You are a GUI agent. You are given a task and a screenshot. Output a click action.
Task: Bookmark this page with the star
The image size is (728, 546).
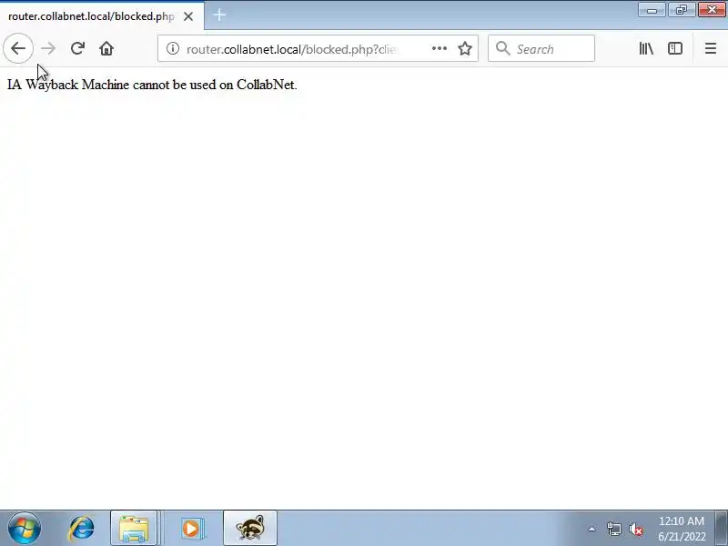pos(465,48)
